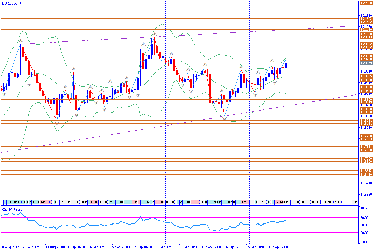Click the down fractal under the 30 Aug low
Screen dimensions: 377x251
(x=57, y=123)
